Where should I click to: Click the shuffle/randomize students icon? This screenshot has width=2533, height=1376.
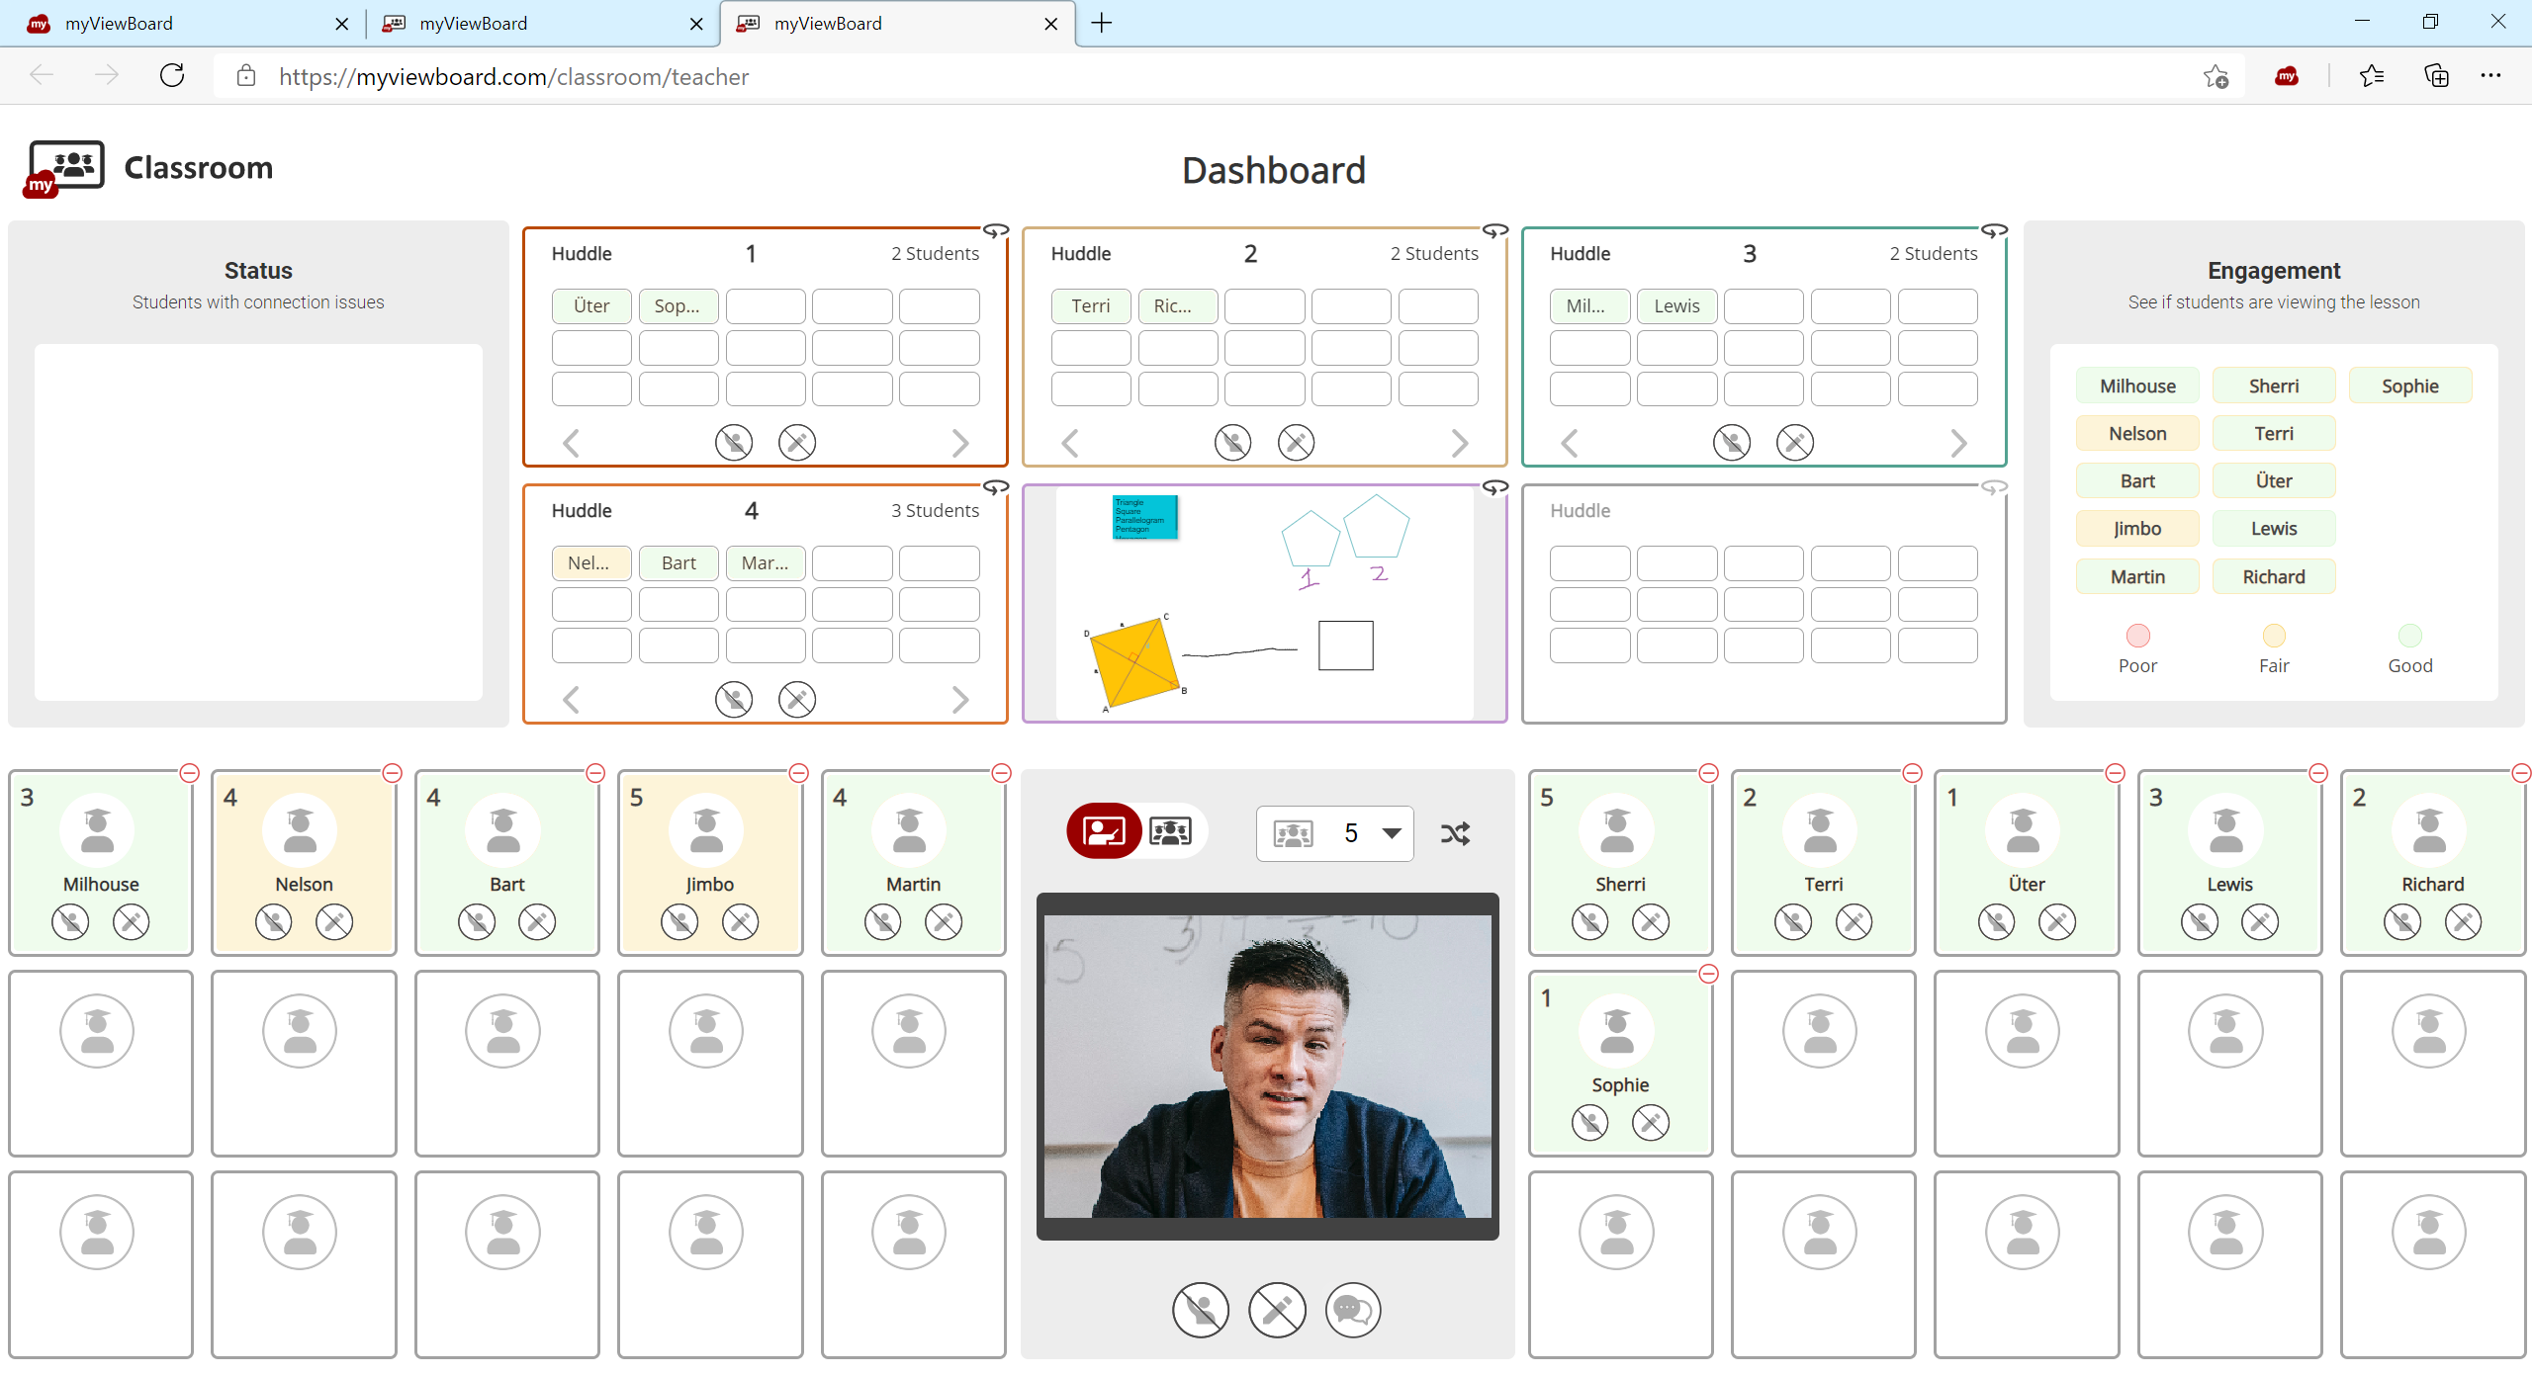pos(1453,830)
